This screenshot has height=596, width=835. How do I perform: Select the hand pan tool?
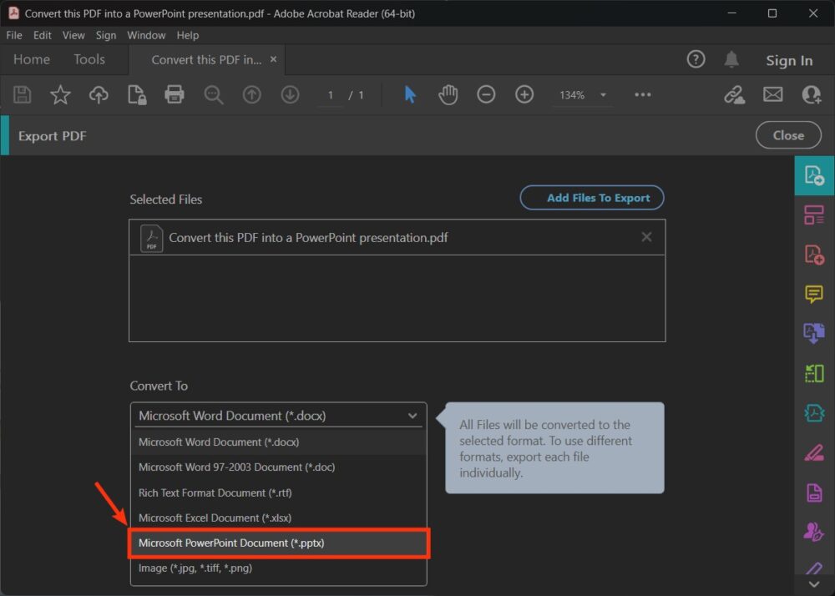pyautogui.click(x=448, y=95)
